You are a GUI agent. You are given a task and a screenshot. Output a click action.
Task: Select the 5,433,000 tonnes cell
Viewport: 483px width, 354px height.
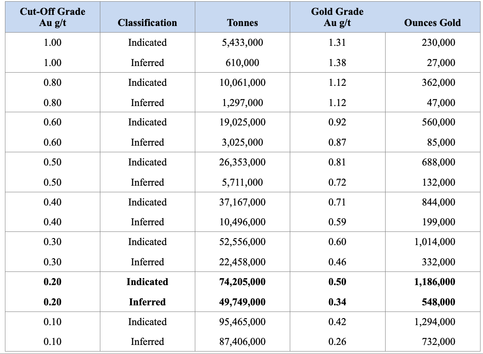click(242, 42)
